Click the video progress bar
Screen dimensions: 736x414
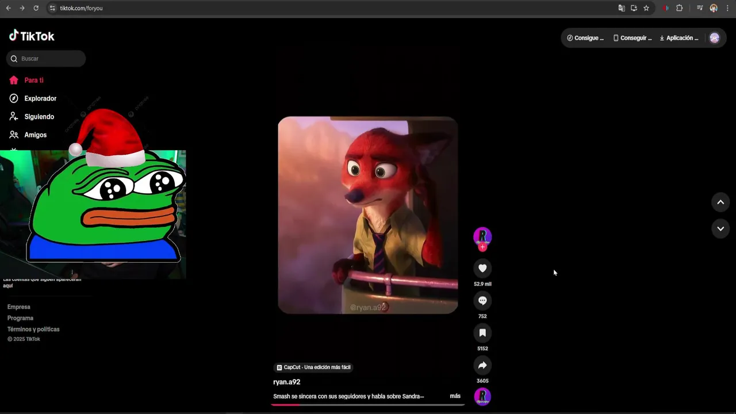click(368, 404)
